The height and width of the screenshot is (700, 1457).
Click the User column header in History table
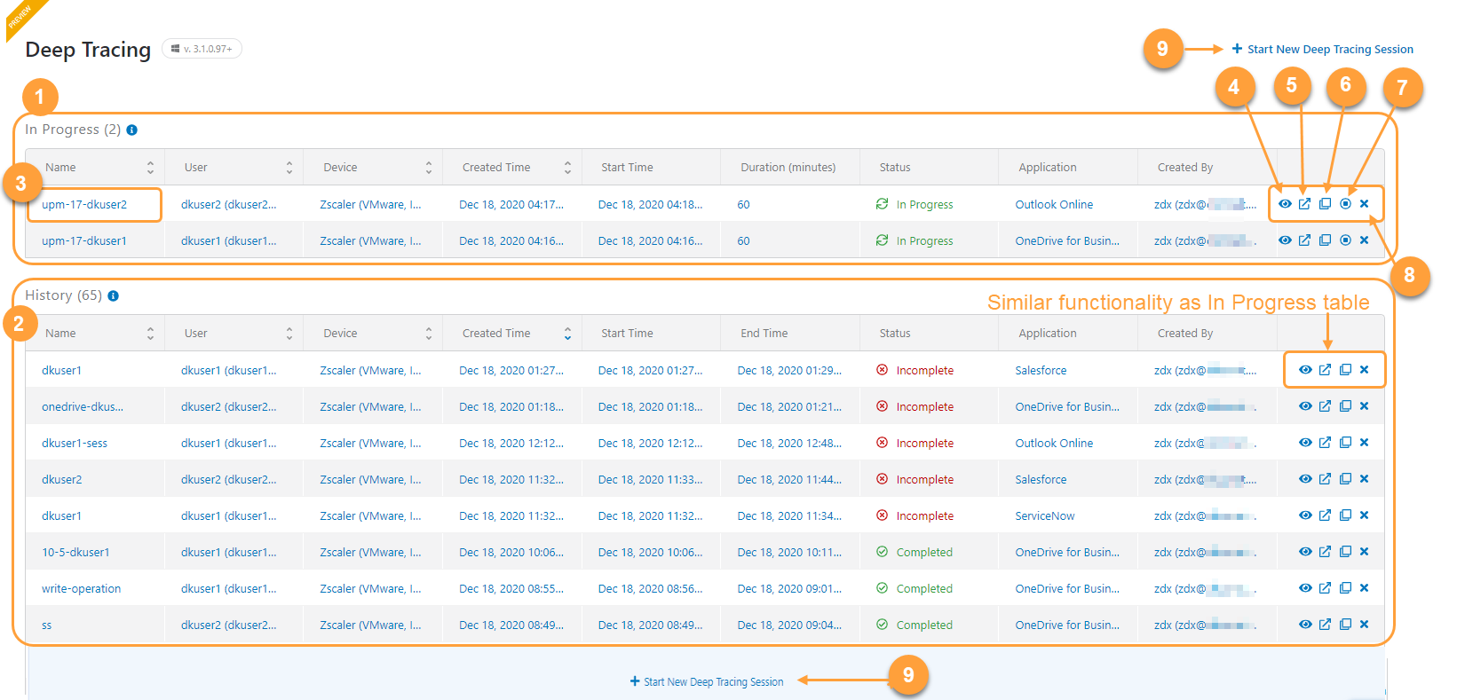tap(196, 334)
